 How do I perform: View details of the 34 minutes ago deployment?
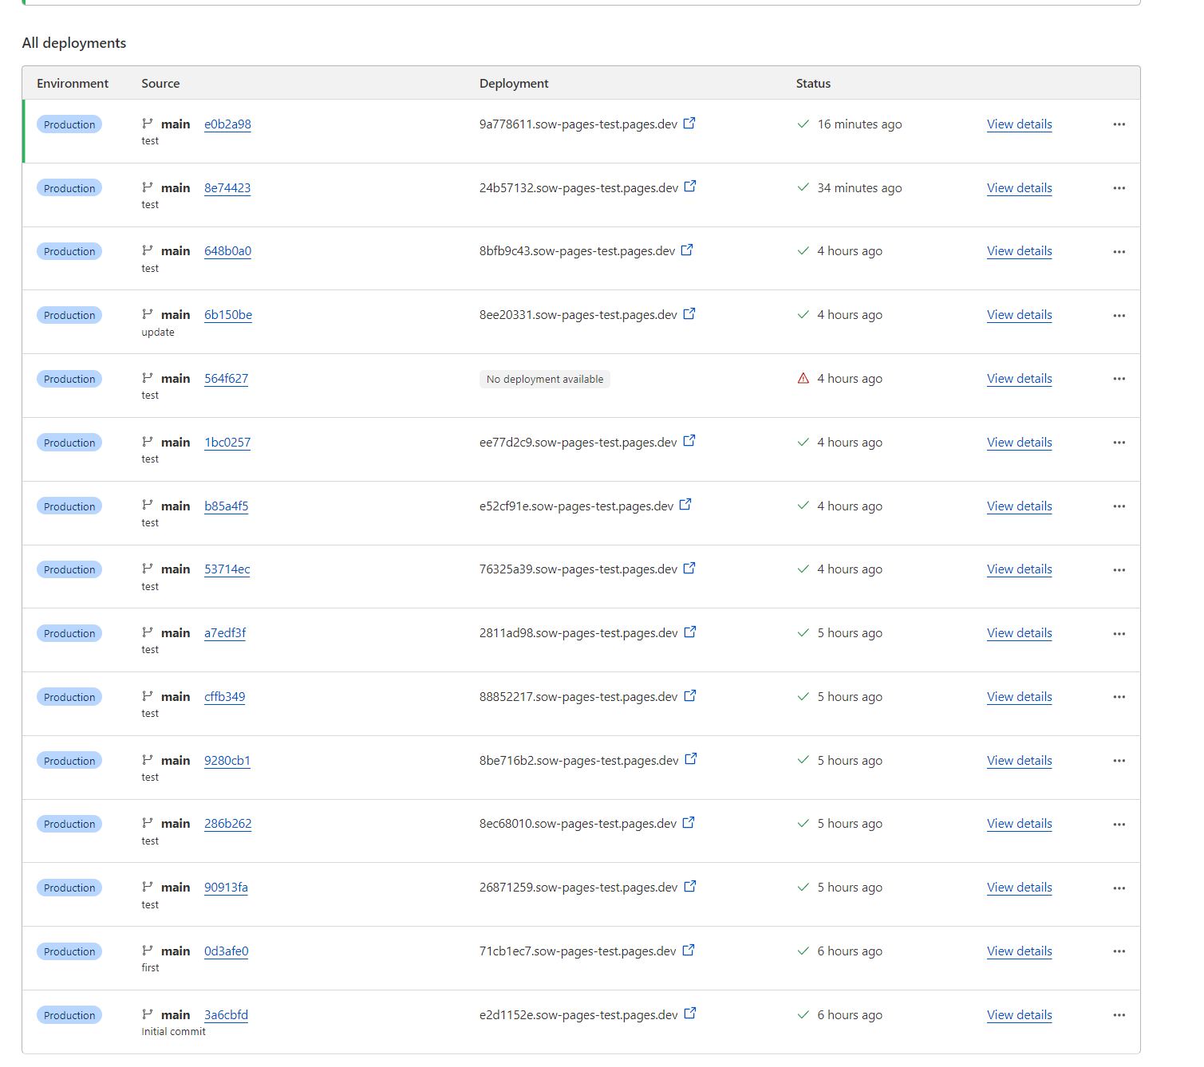(x=1019, y=188)
